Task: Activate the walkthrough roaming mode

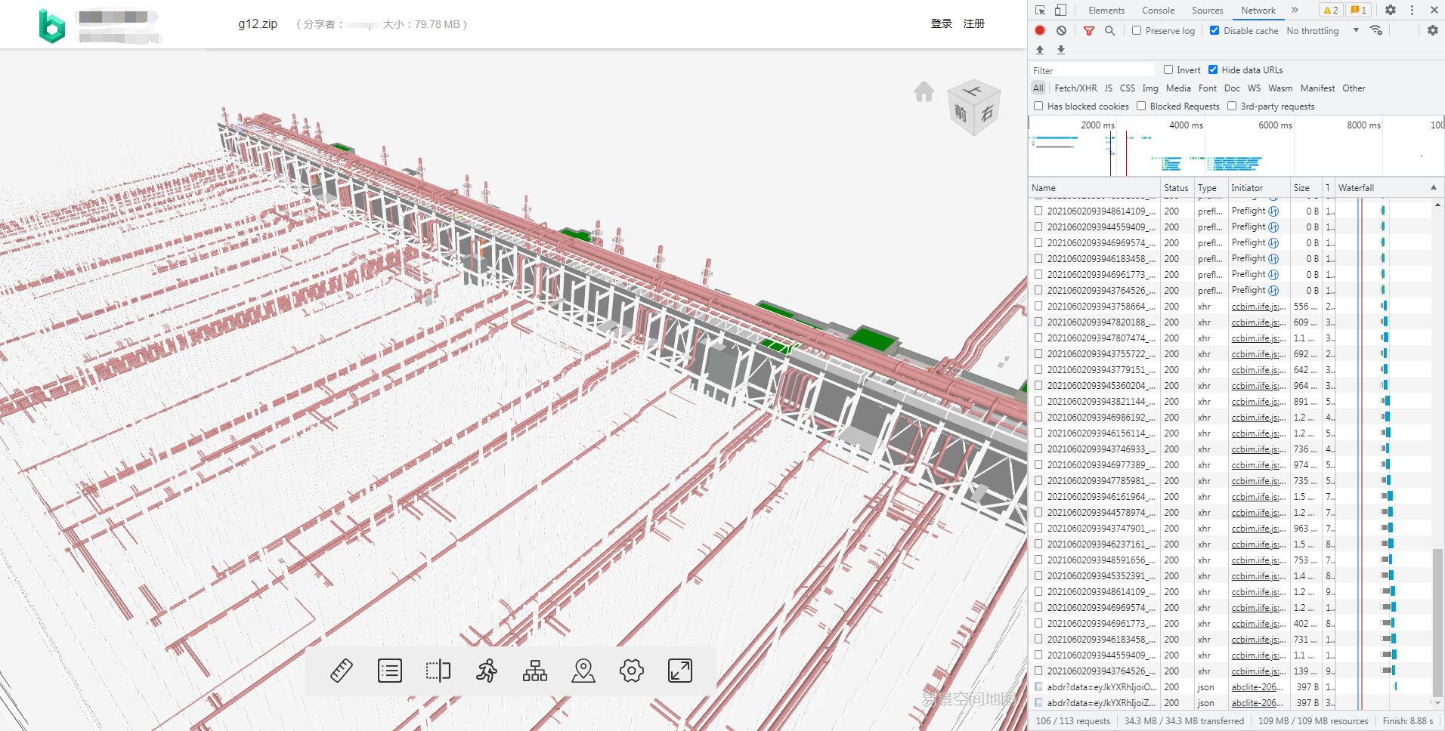Action: click(487, 671)
